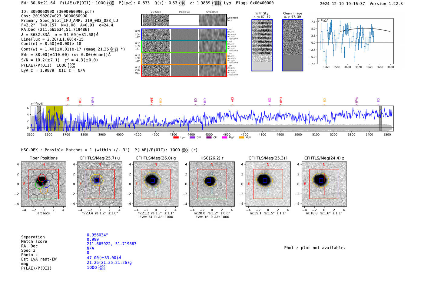Image resolution: width=424 pixels, height=289 pixels.
Task: Select the red SiII line marker
Action: (80, 102)
